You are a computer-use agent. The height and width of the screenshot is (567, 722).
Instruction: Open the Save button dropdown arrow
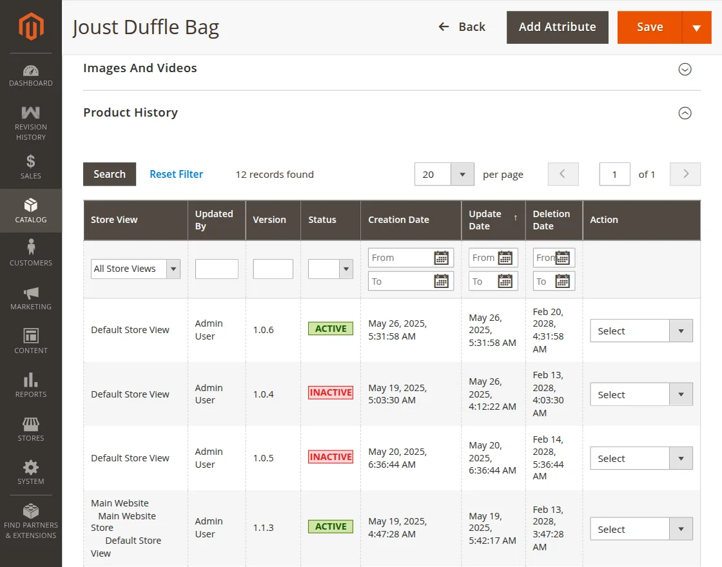coord(696,28)
